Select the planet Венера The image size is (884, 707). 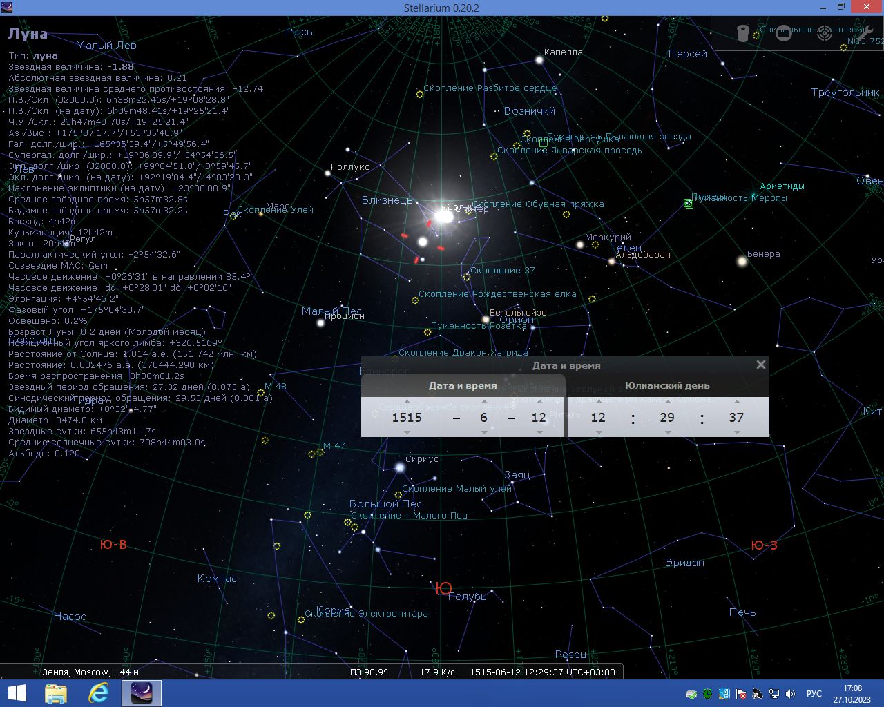(x=742, y=261)
